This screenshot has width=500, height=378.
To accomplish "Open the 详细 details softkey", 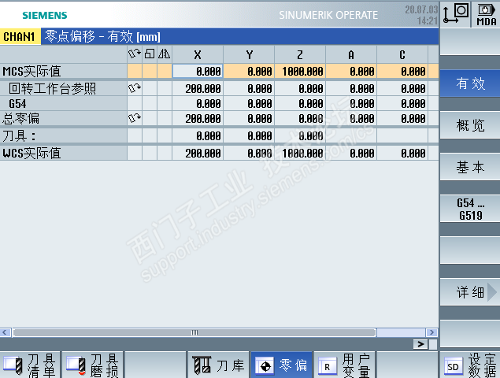I will point(470,292).
